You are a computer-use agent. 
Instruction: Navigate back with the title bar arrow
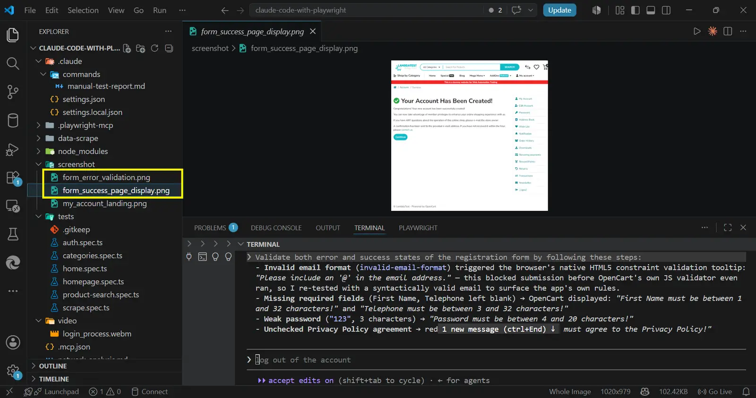225,10
